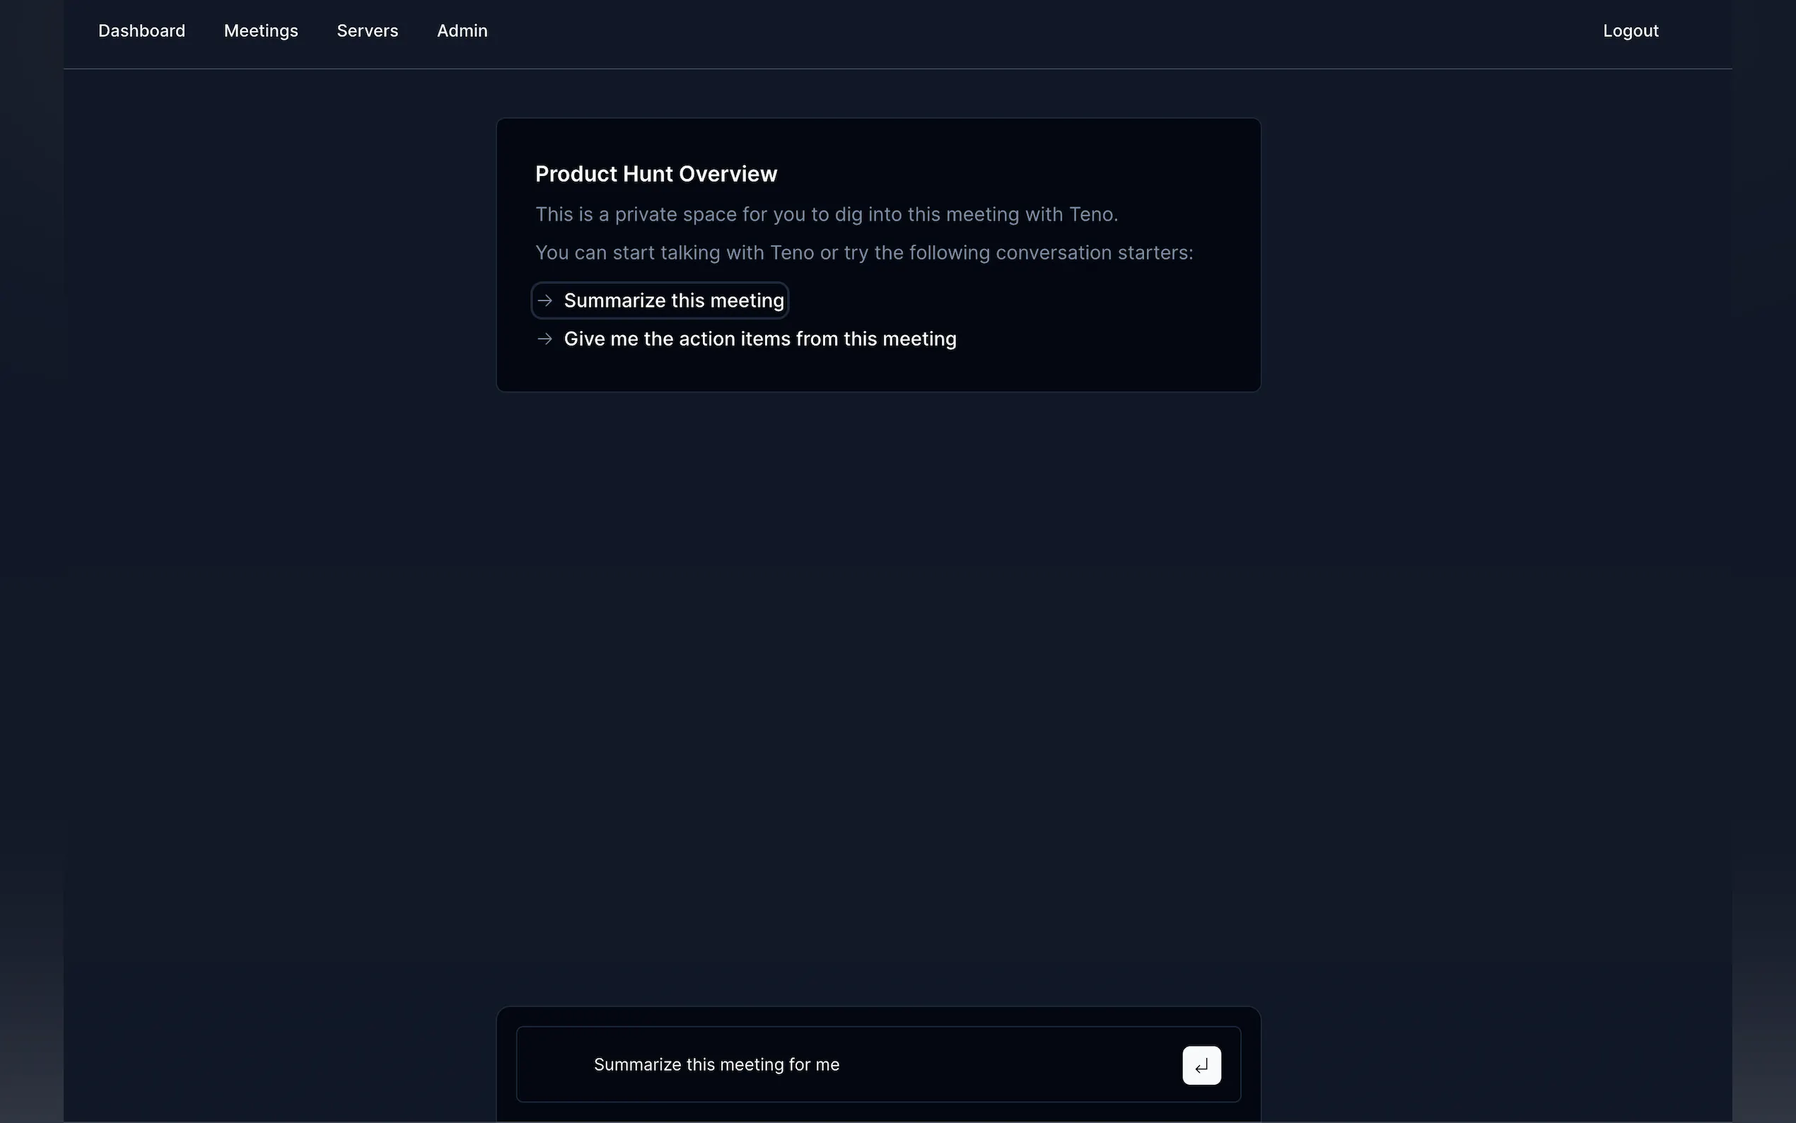Click the send message enter-arrow button
This screenshot has width=1796, height=1123.
pyautogui.click(x=1201, y=1065)
